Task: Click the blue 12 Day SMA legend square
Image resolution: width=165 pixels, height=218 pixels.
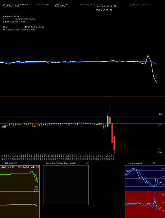Action: pos(4,6)
